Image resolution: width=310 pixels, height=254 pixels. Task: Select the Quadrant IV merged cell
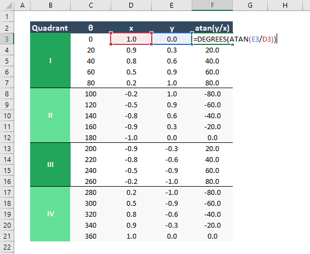point(50,214)
